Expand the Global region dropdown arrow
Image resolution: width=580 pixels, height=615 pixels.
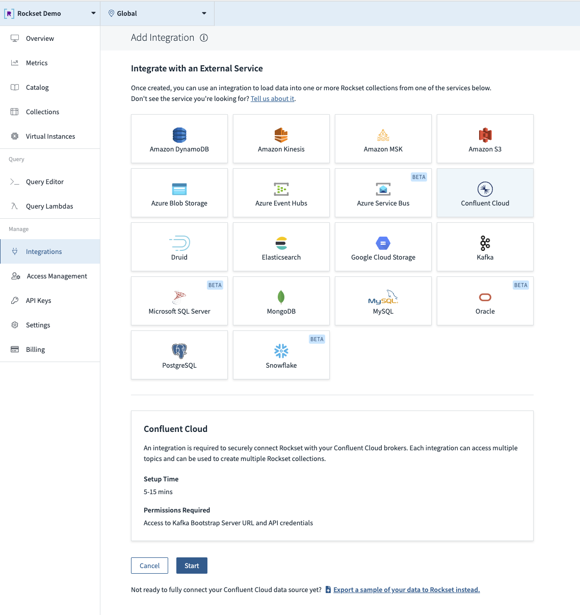click(204, 13)
